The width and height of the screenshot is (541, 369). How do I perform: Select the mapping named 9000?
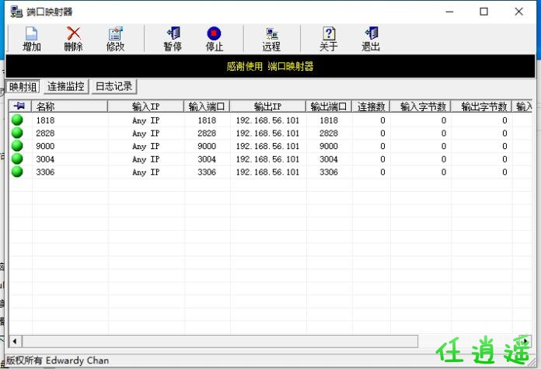[x=45, y=146]
